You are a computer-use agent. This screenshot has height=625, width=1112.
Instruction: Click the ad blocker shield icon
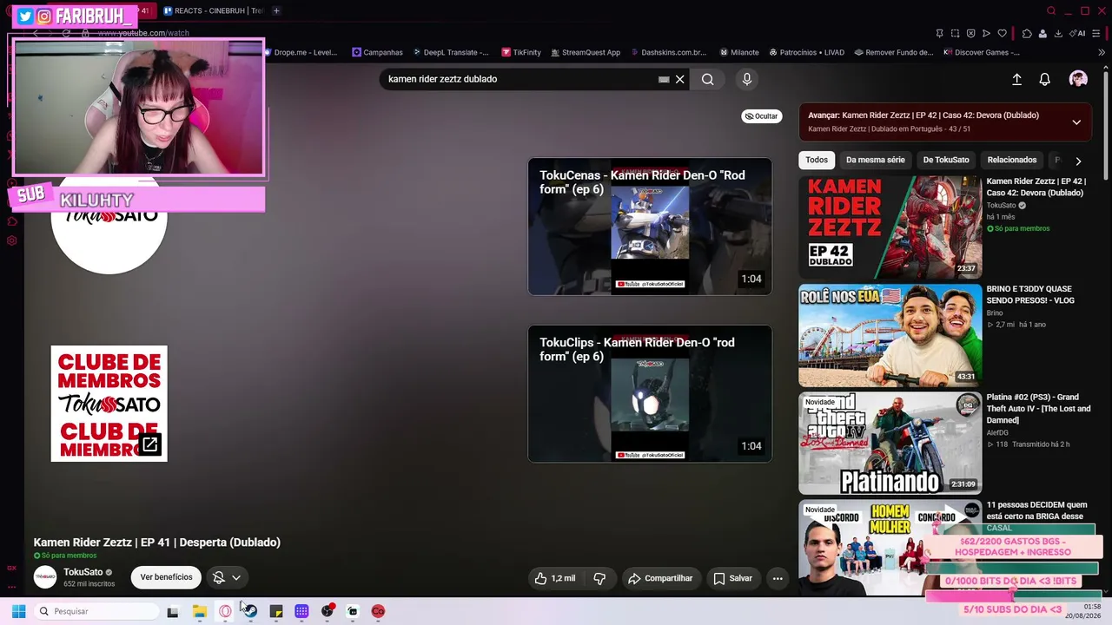(x=970, y=33)
